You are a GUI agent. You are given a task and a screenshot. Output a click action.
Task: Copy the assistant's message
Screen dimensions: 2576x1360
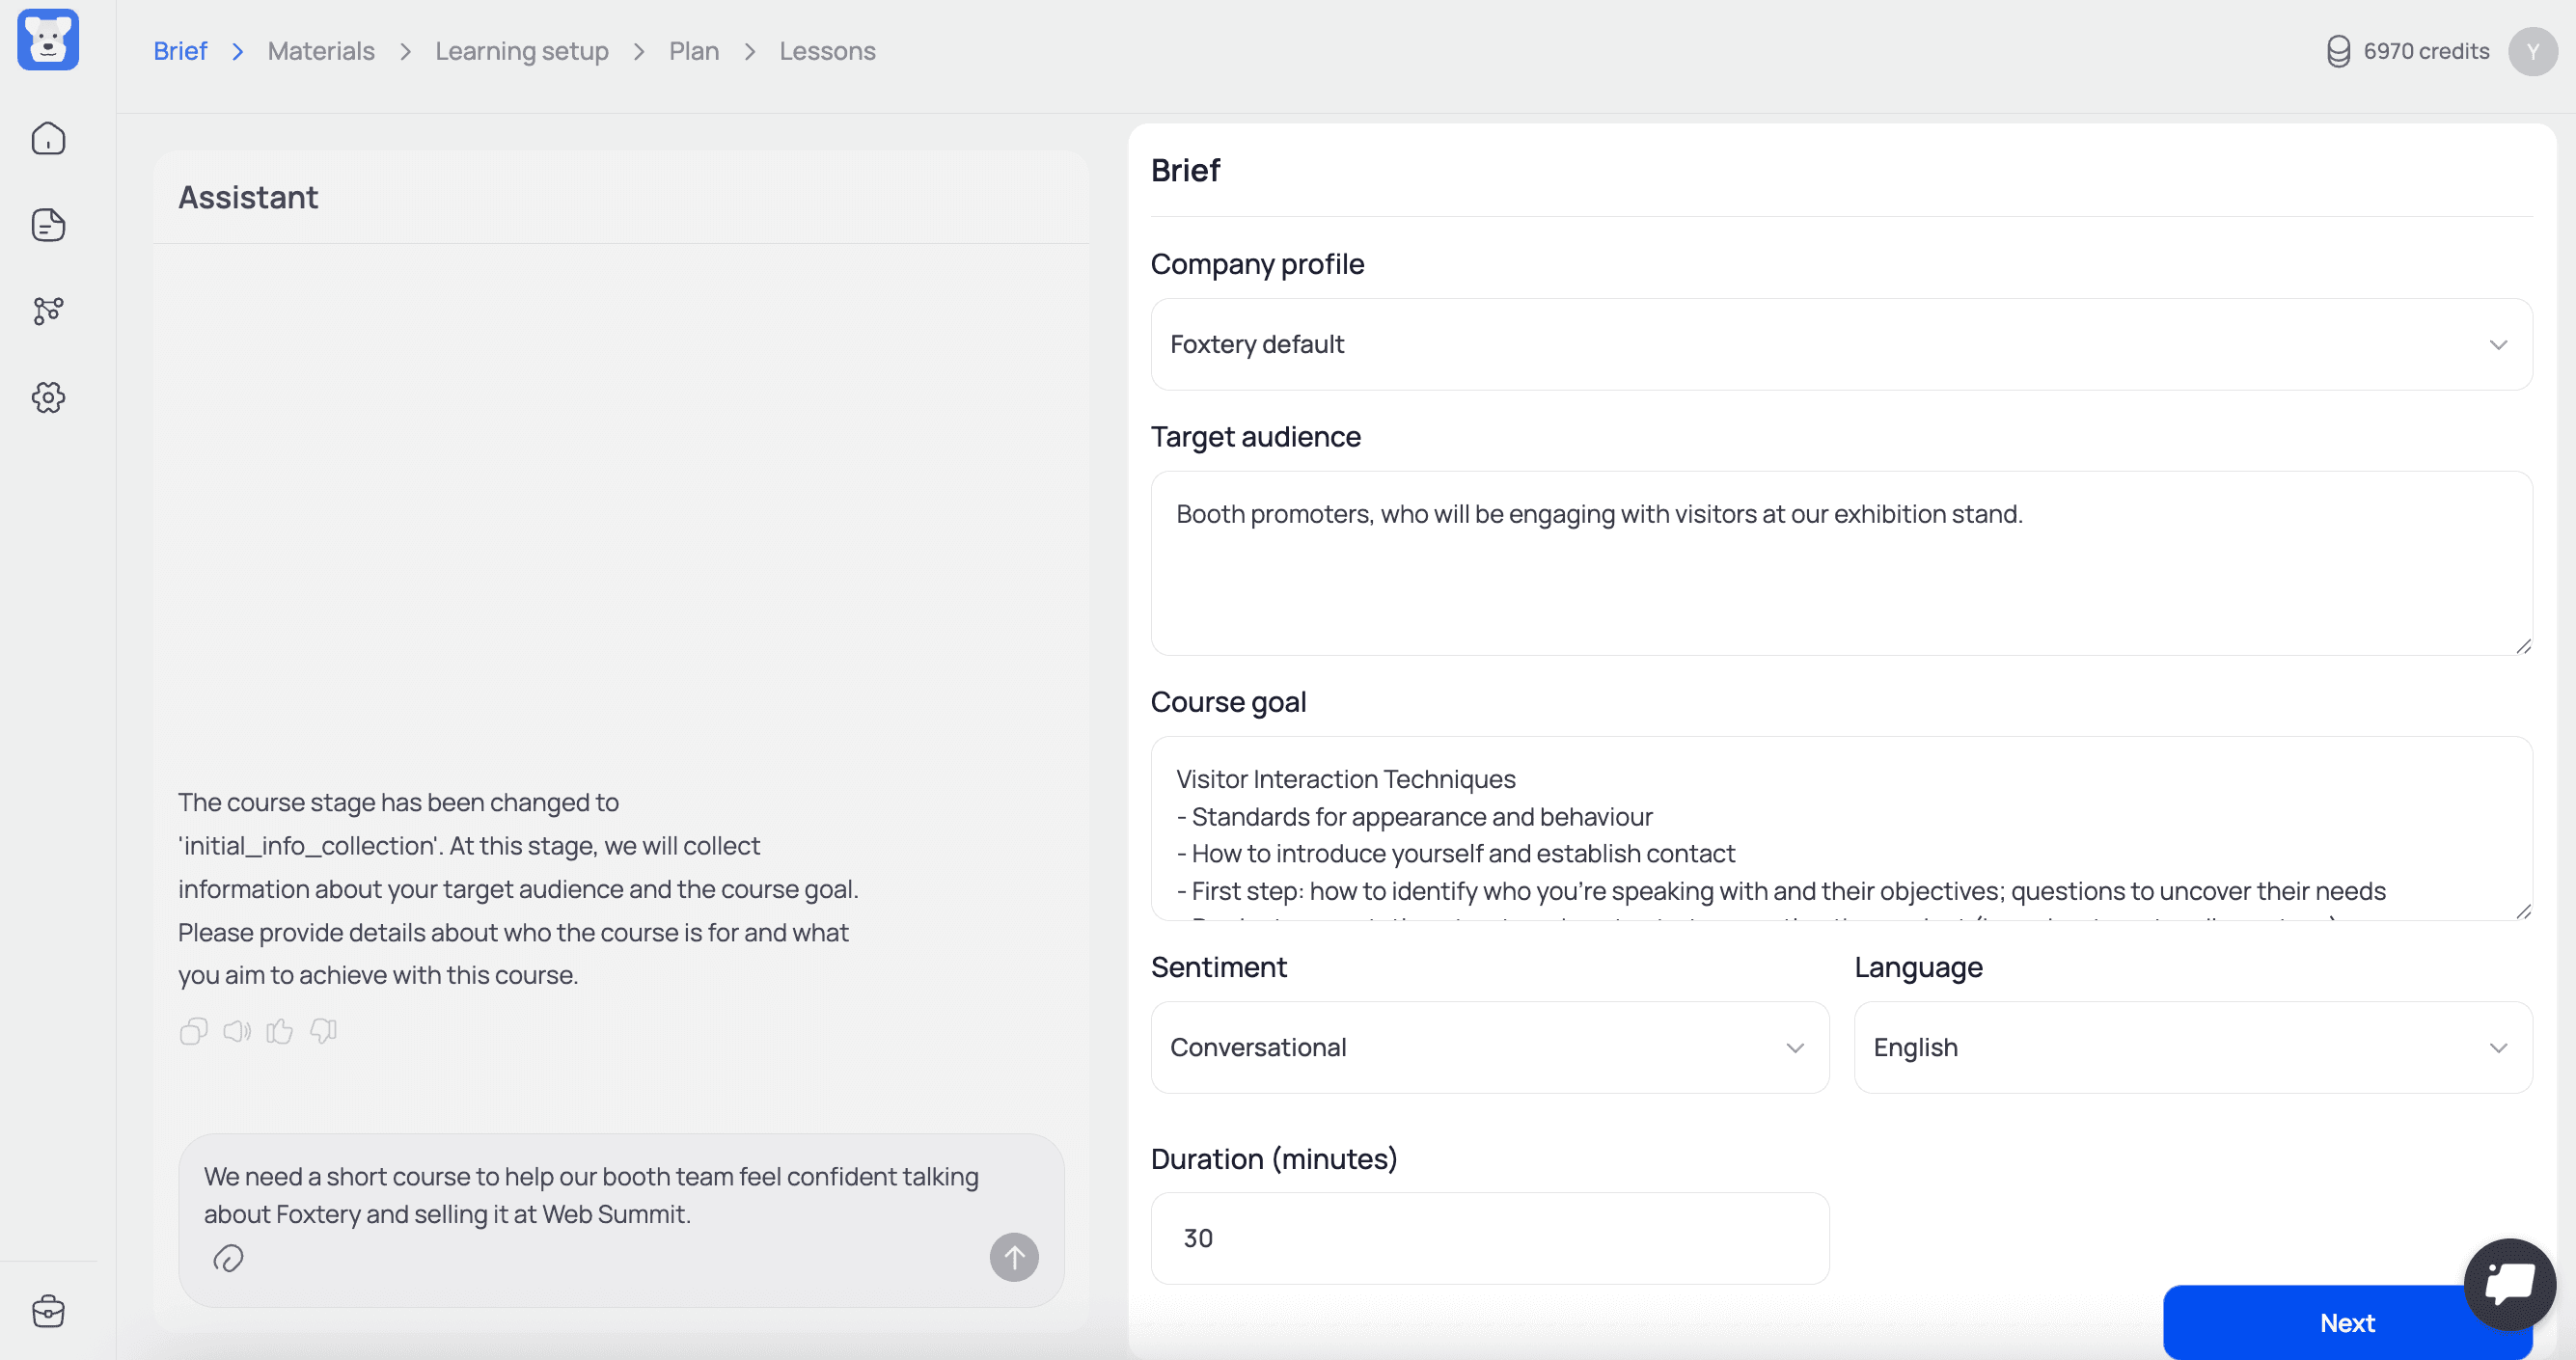194,1031
